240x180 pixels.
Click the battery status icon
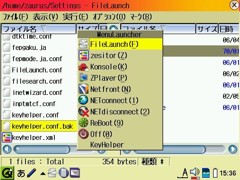click(215, 173)
